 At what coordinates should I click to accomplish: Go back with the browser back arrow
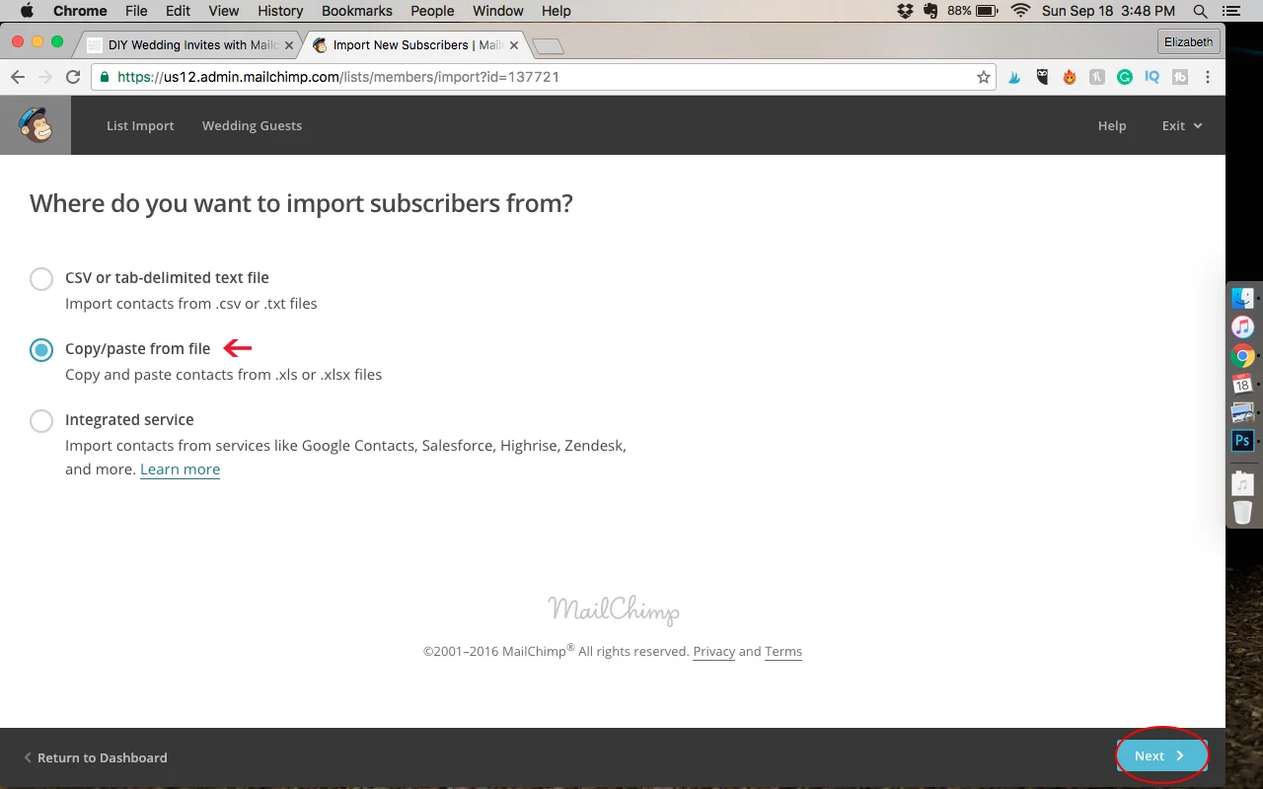pos(18,77)
